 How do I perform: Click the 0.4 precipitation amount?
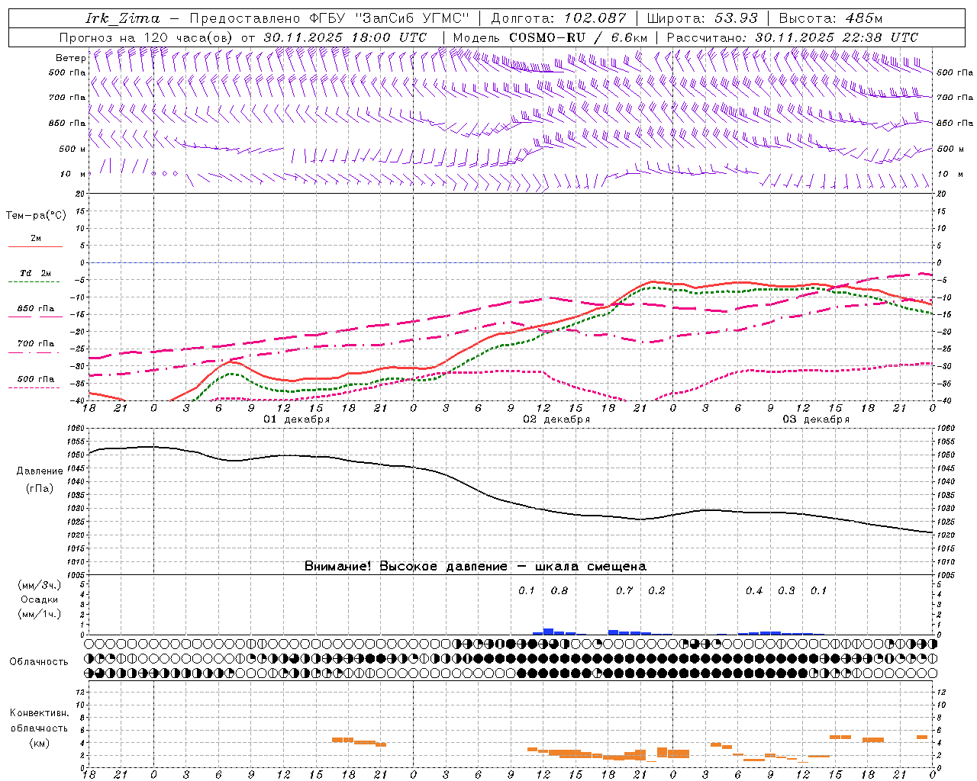754,591
